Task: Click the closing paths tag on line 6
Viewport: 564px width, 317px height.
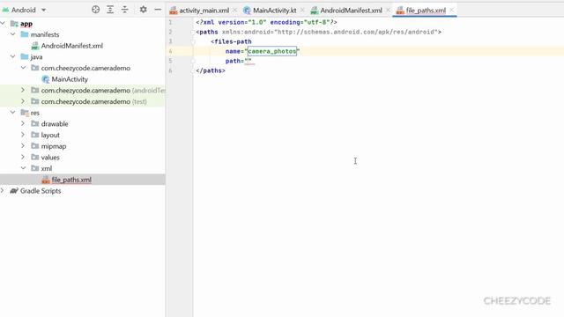Action: pos(211,70)
